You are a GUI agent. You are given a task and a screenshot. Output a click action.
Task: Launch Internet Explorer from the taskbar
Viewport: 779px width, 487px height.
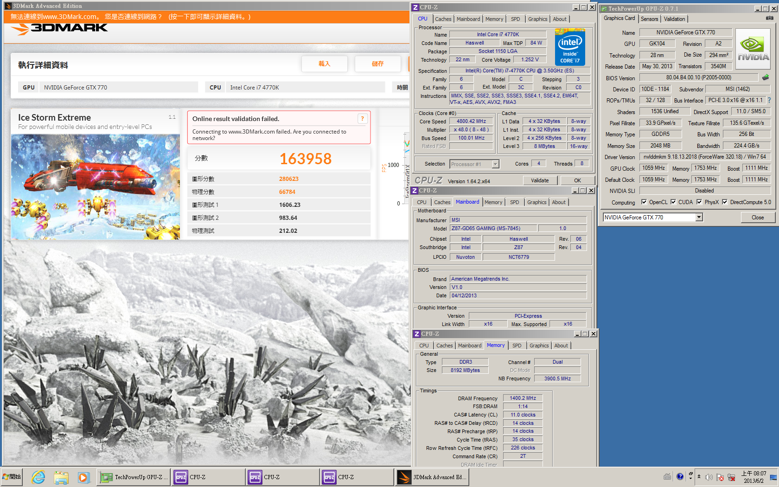(38, 477)
